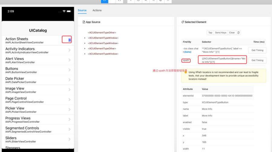Click the UICatalog navigation title
The image size is (272, 152).
[x=38, y=30]
